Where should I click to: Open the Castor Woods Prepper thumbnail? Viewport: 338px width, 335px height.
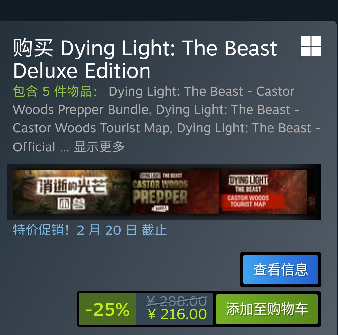(x=175, y=192)
